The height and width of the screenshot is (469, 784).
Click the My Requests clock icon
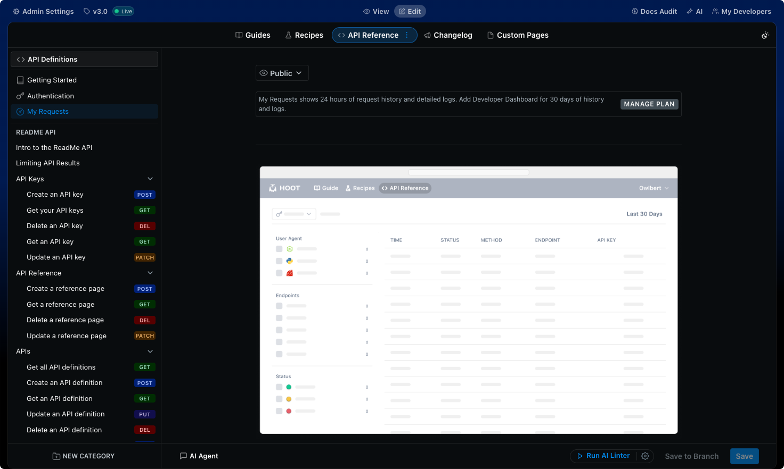click(20, 112)
